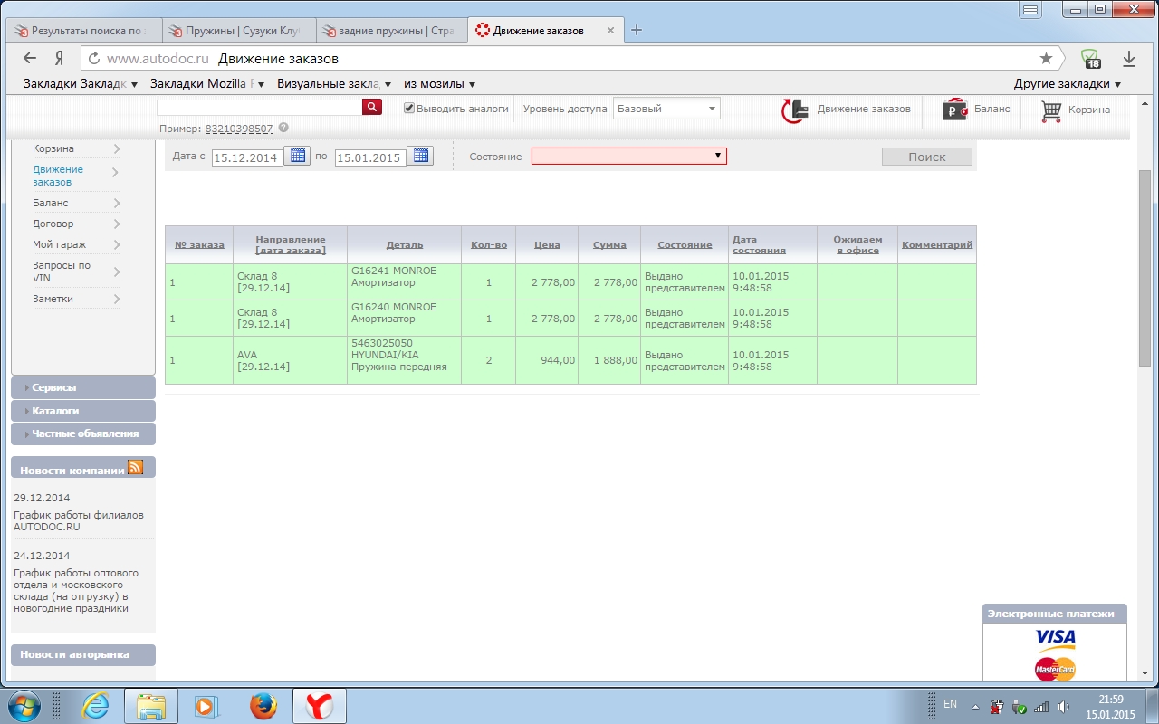Open the 'Уровень доступа' dropdown
This screenshot has width=1159, height=724.
pos(666,109)
